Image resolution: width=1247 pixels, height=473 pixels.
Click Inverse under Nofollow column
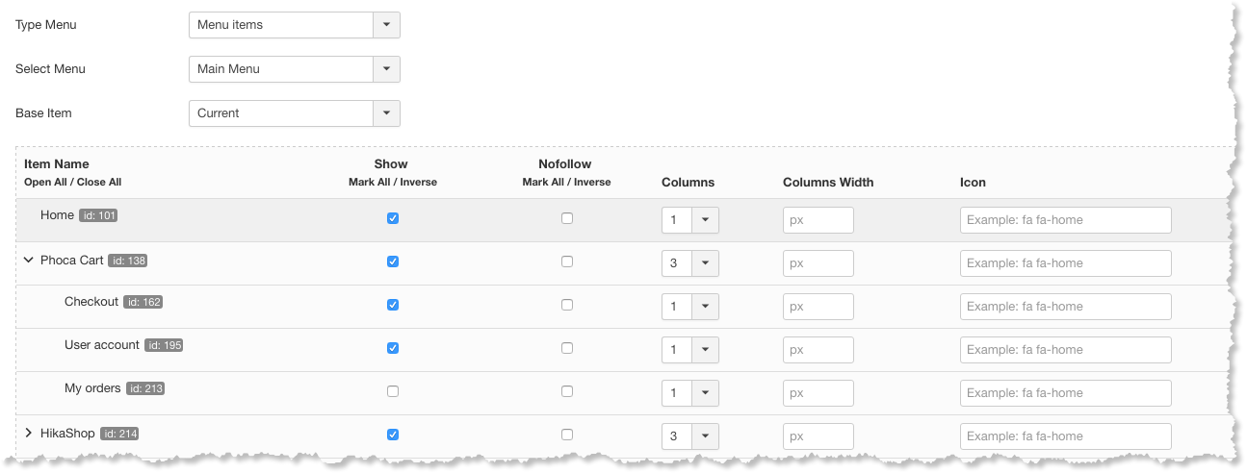592,182
